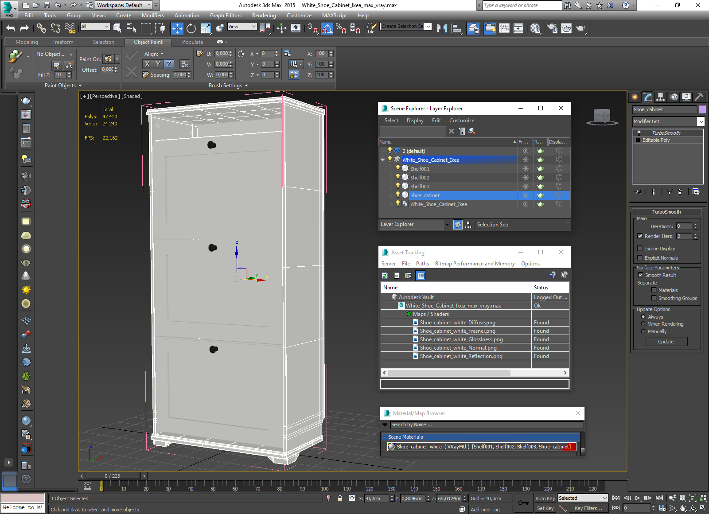The image size is (709, 514).
Task: Switch to the Hierarchy command panel tab
Action: 661,97
